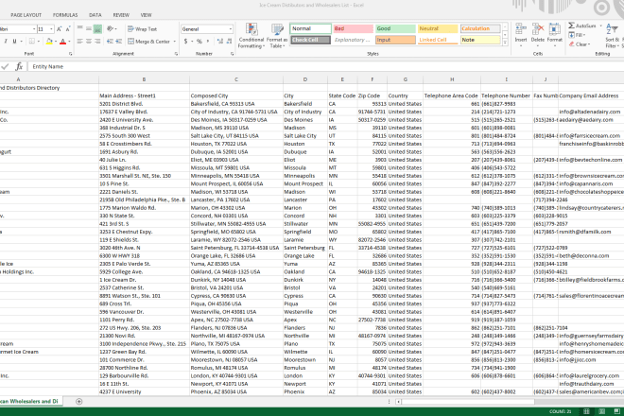
Task: Decrease decimal places
Action: 229,42
